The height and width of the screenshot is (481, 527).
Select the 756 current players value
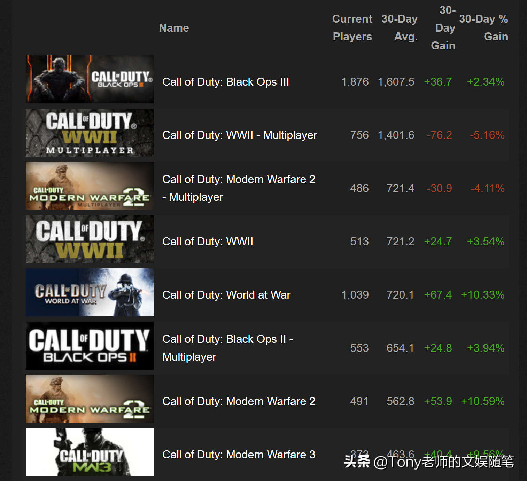pyautogui.click(x=359, y=135)
